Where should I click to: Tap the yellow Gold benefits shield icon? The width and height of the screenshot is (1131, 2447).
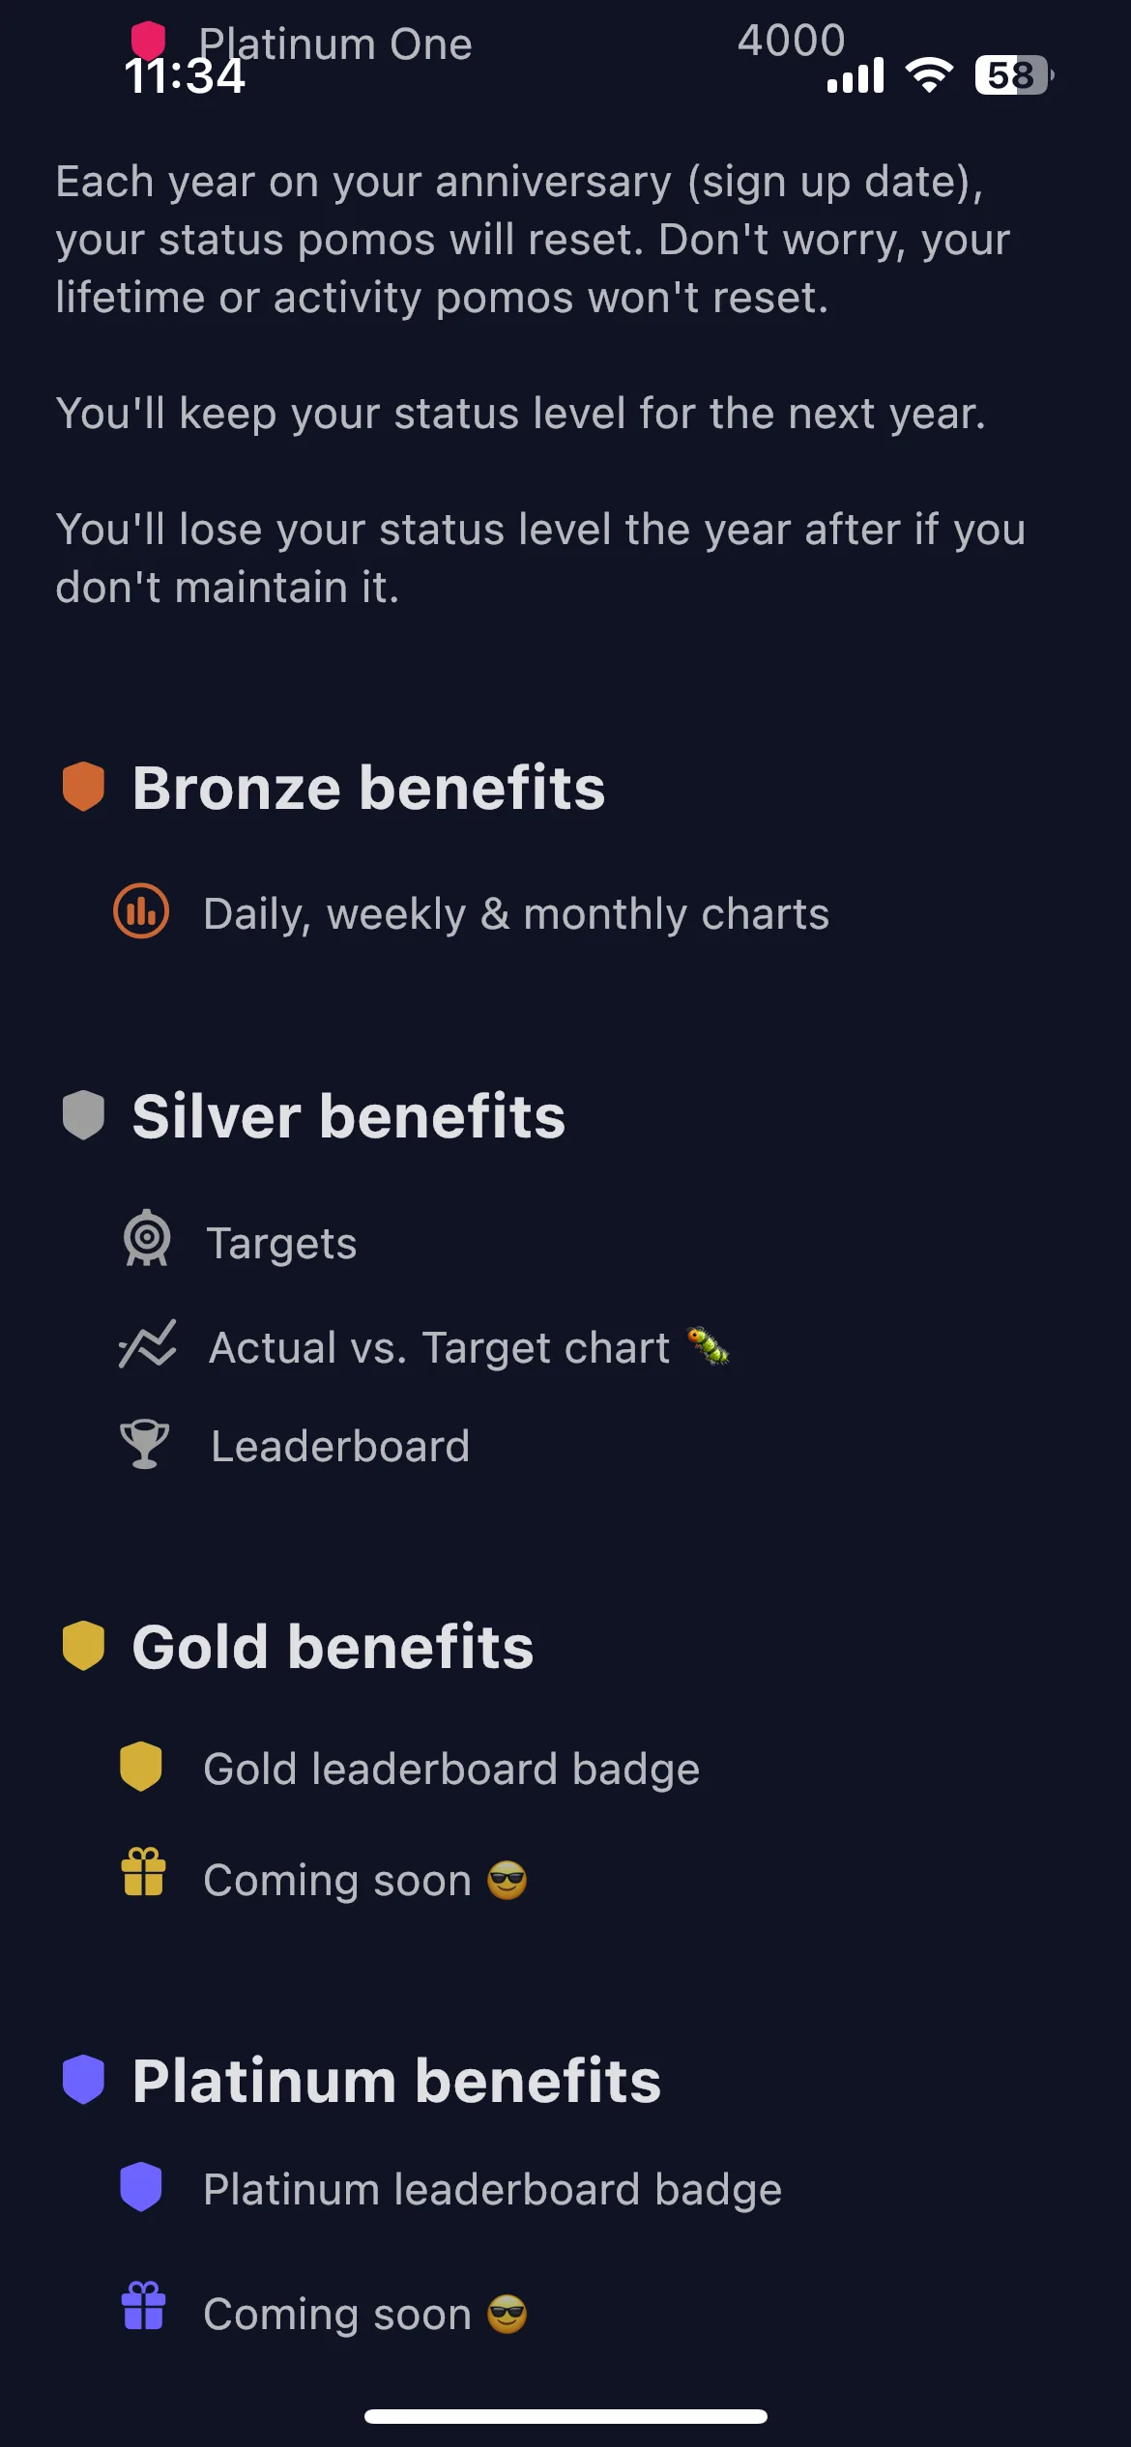pos(83,1646)
